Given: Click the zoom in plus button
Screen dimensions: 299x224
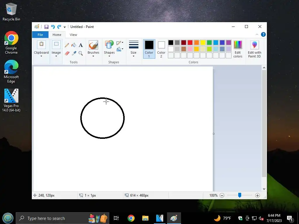Looking at the screenshot, I should tap(258, 195).
